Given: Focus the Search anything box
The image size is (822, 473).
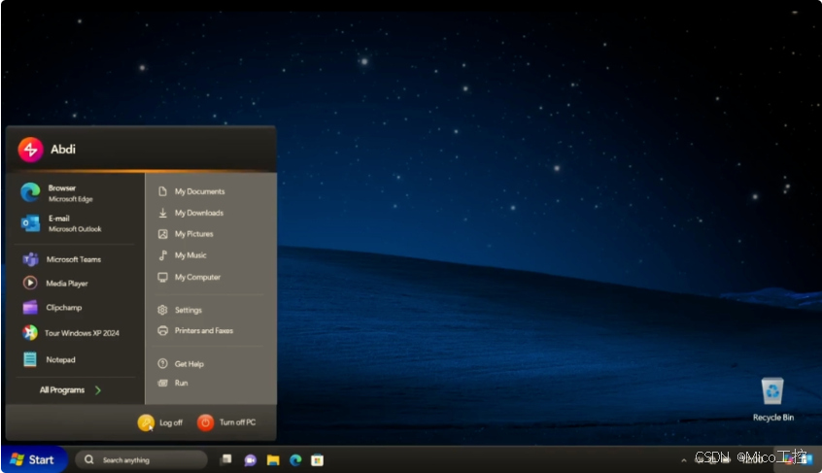Looking at the screenshot, I should pos(142,460).
